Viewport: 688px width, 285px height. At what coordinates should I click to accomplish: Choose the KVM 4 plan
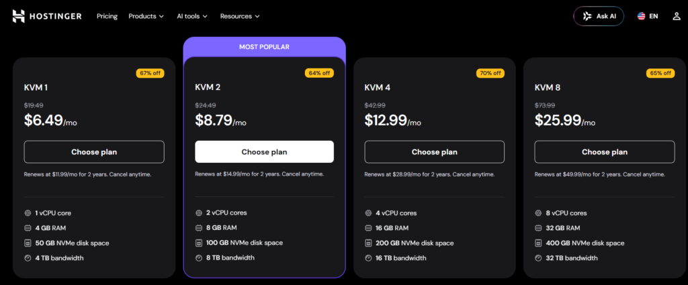[x=435, y=152]
